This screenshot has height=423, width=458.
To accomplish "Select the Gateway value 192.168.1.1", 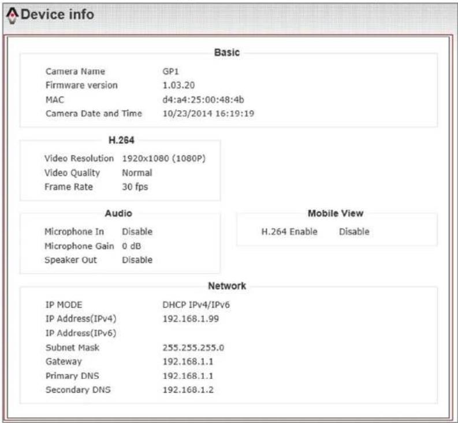I will (x=188, y=362).
